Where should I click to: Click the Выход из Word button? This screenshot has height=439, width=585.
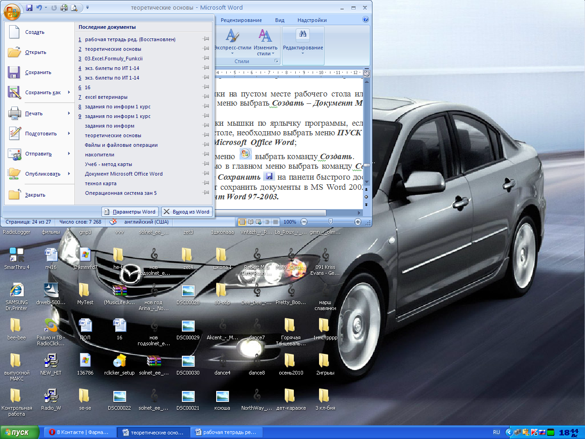[x=186, y=212]
